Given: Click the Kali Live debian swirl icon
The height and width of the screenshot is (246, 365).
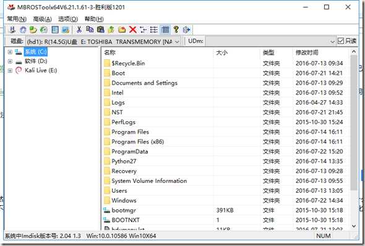Looking at the screenshot, I should pos(19,70).
